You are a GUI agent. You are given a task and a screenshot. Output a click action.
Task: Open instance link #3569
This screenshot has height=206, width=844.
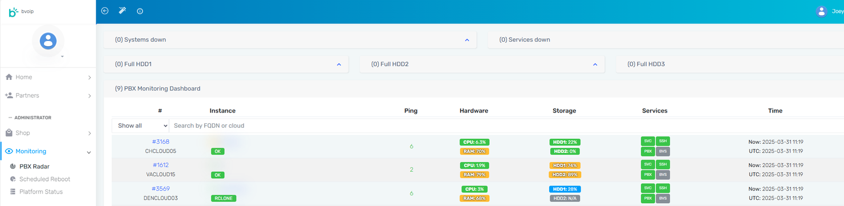(x=160, y=188)
